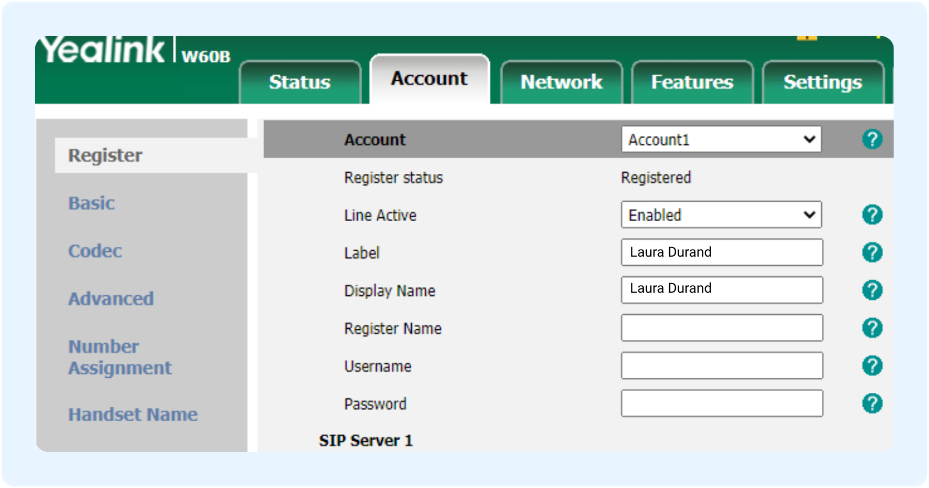
Task: Expand the Line Active Enabled dropdown
Action: [x=721, y=215]
